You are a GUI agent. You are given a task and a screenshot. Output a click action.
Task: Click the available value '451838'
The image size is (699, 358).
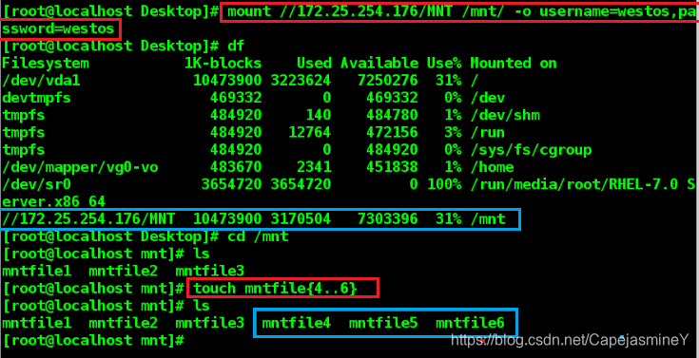[x=392, y=168]
